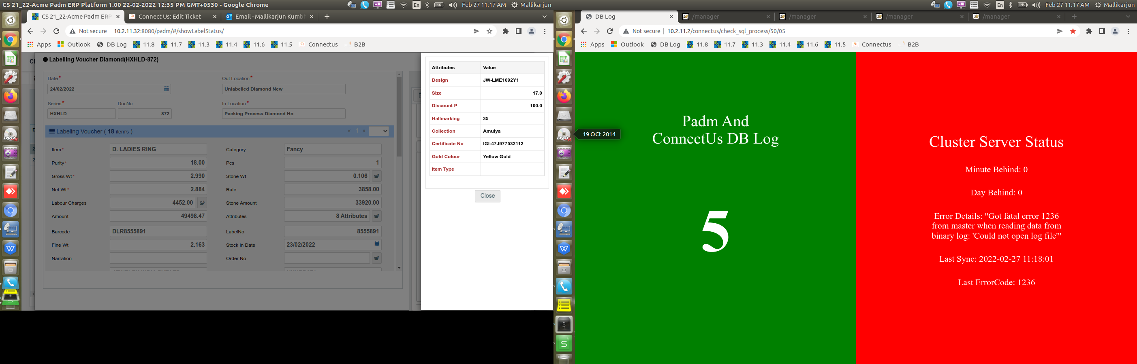Viewport: 1137px width, 364px height.
Task: Click the Stock In Date calendar icon
Action: (x=376, y=244)
